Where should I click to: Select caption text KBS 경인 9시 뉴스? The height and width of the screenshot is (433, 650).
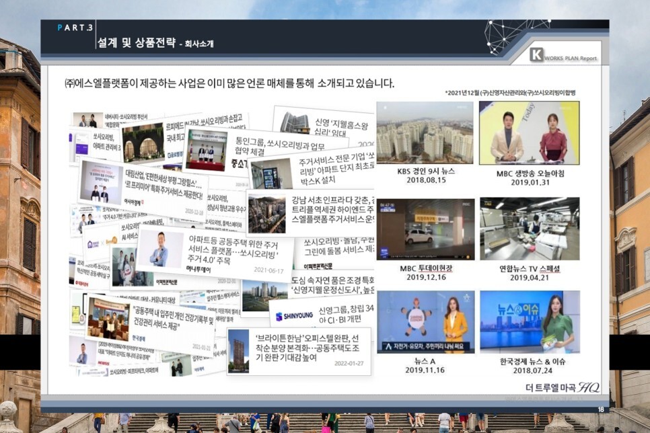(x=426, y=171)
